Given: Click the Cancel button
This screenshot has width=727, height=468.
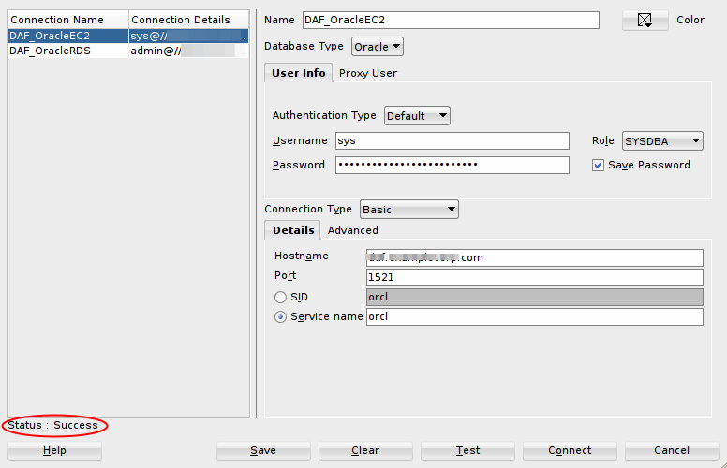Looking at the screenshot, I should click(672, 450).
